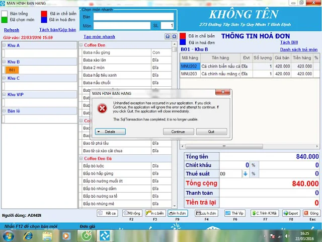Click the Đóng close button
The image size is (322, 242).
pyautogui.click(x=311, y=213)
